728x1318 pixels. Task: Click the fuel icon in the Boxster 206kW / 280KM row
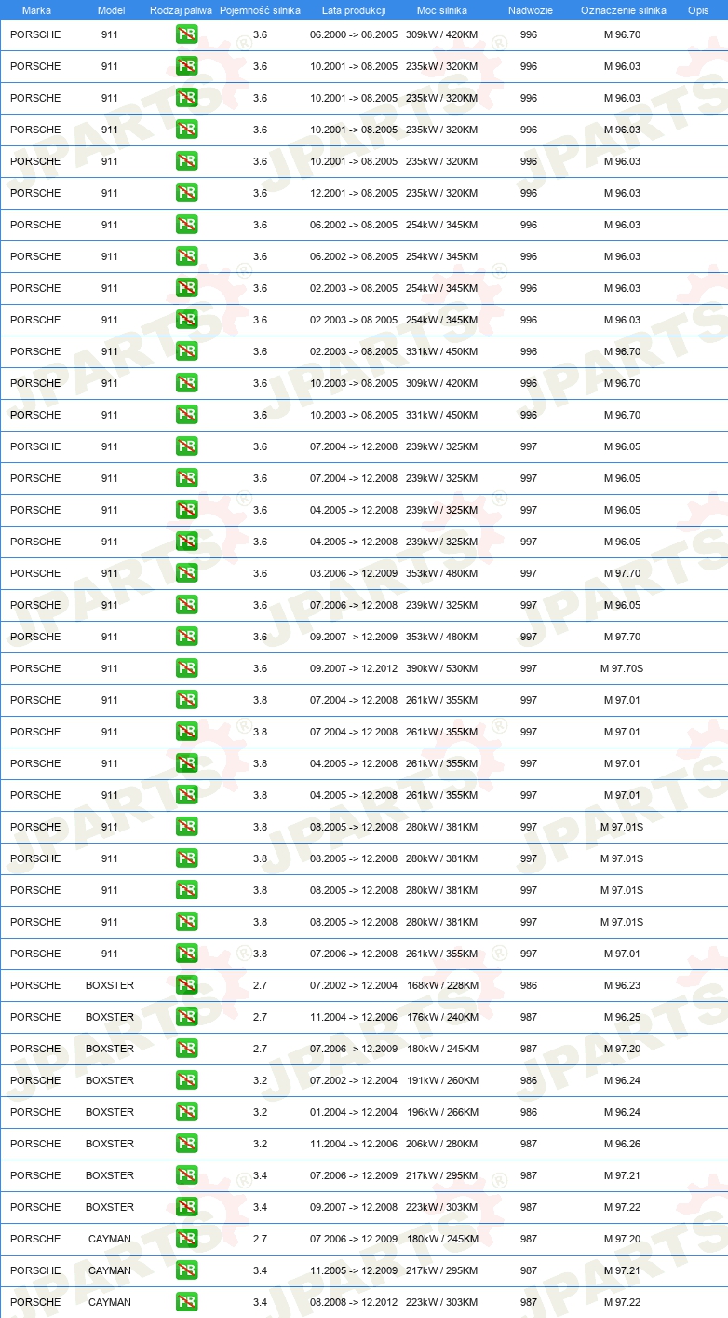point(186,1145)
